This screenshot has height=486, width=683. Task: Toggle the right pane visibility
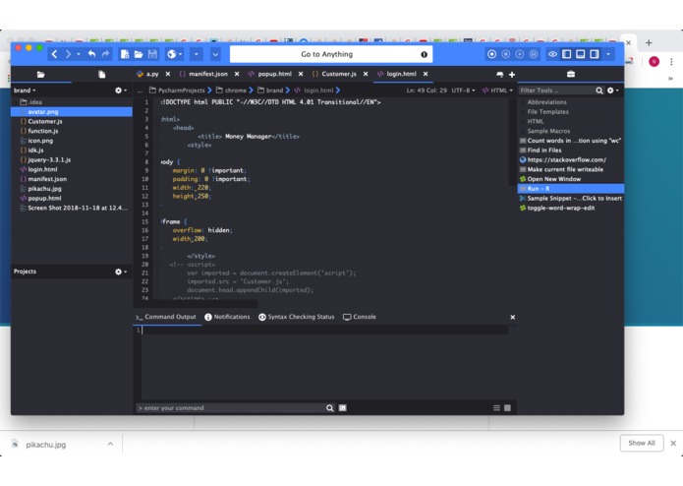pos(595,54)
